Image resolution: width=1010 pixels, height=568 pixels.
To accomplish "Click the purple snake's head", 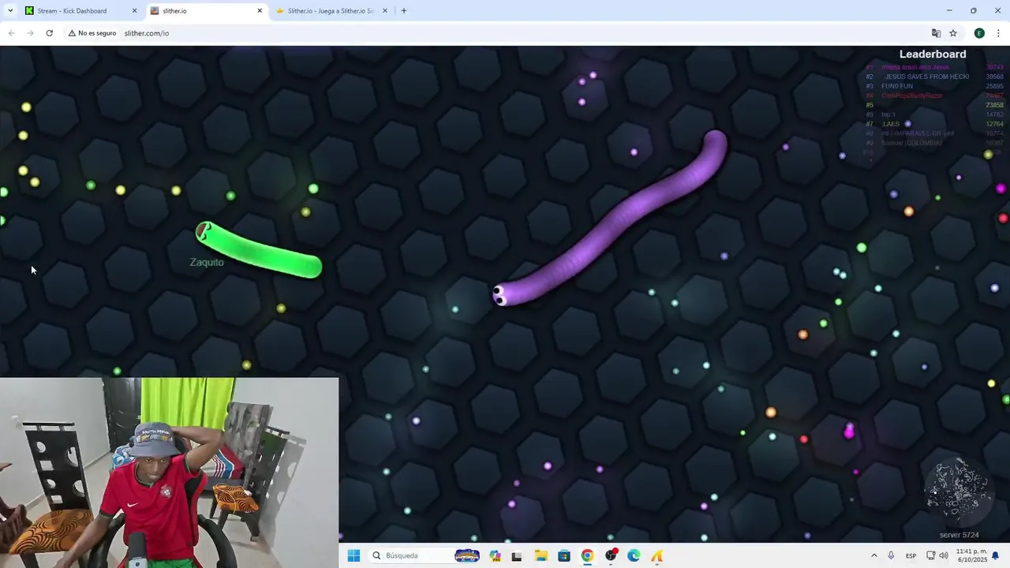I will [x=503, y=295].
